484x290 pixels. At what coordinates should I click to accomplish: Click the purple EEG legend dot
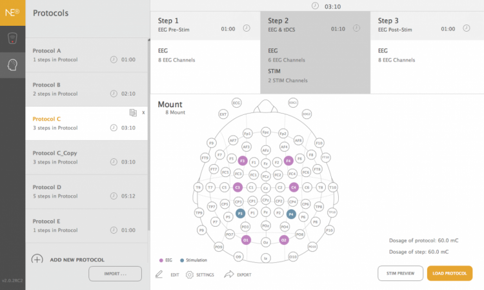click(x=161, y=260)
